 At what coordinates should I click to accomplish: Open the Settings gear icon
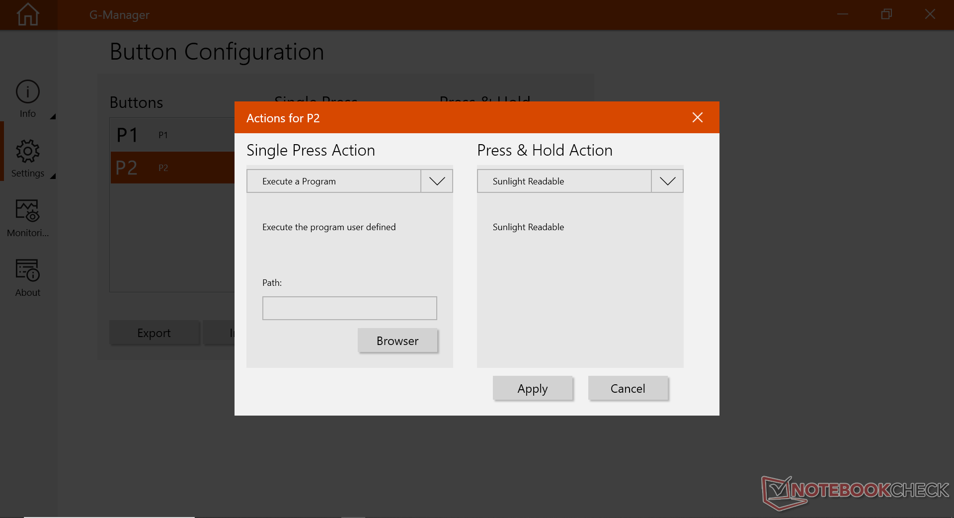tap(28, 152)
